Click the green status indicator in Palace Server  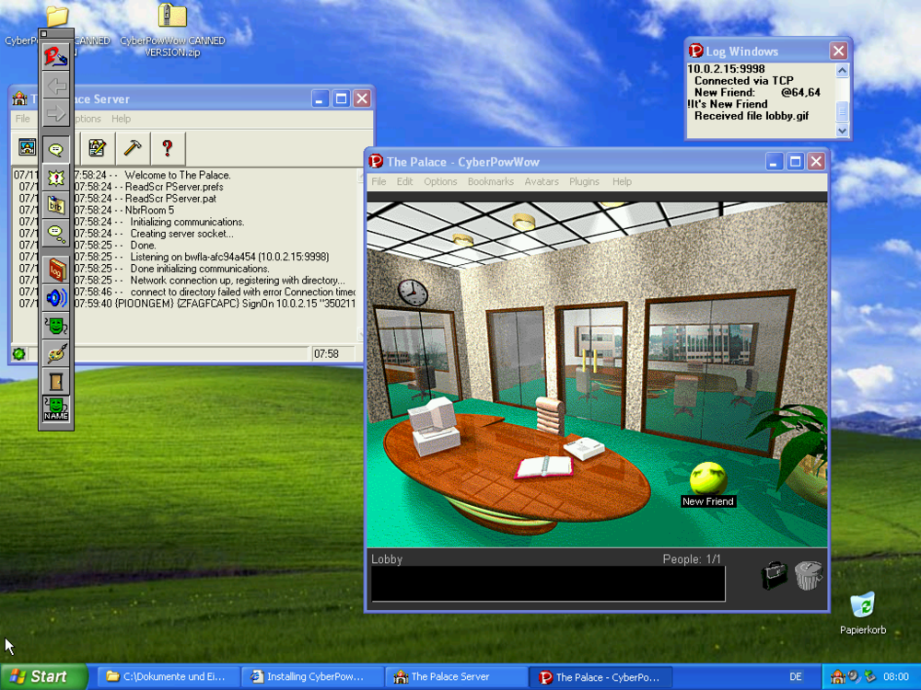(x=18, y=354)
